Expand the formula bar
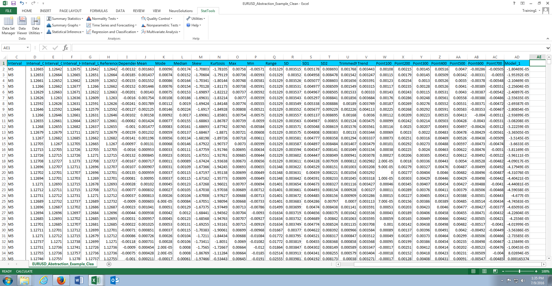This screenshot has width=552, height=286. [548, 48]
